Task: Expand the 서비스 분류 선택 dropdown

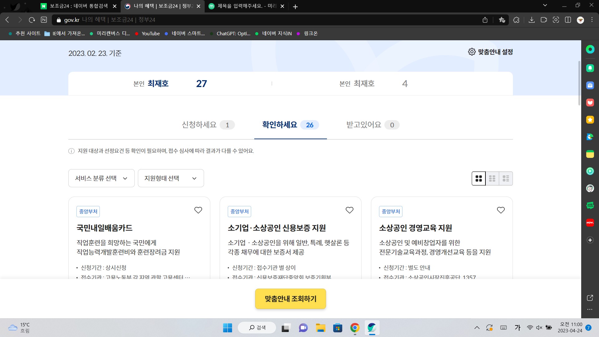Action: pyautogui.click(x=101, y=178)
